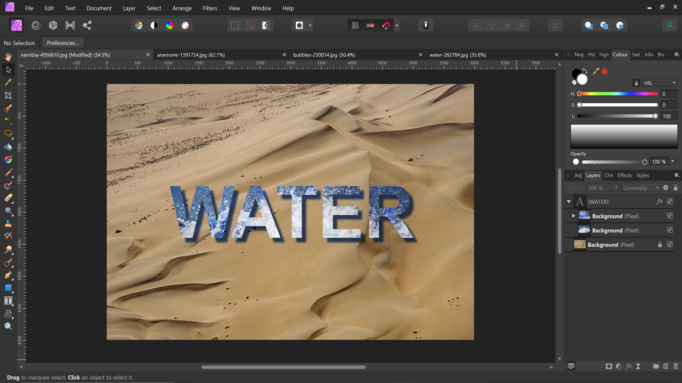Switch to Tone Mapping Persona
This screenshot has height=383, width=682.
(x=70, y=25)
